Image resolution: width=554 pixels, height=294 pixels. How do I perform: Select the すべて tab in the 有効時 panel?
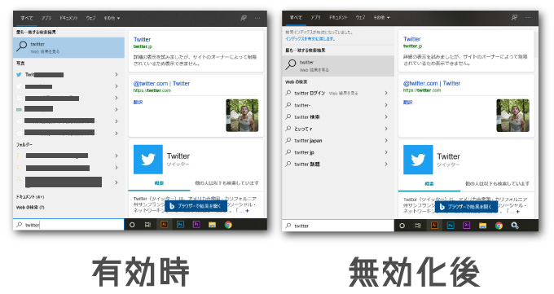click(x=27, y=18)
